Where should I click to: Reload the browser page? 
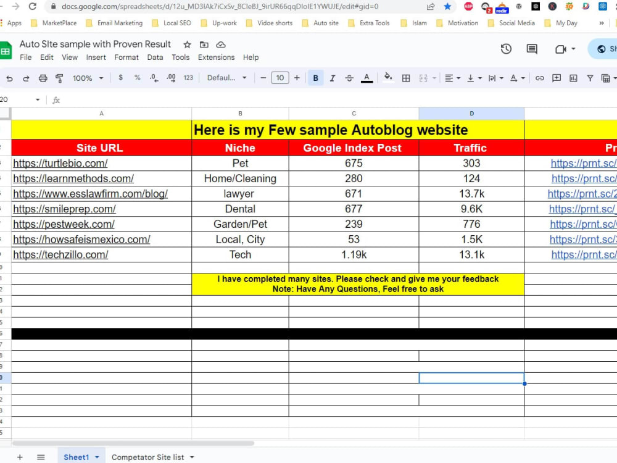click(x=33, y=6)
